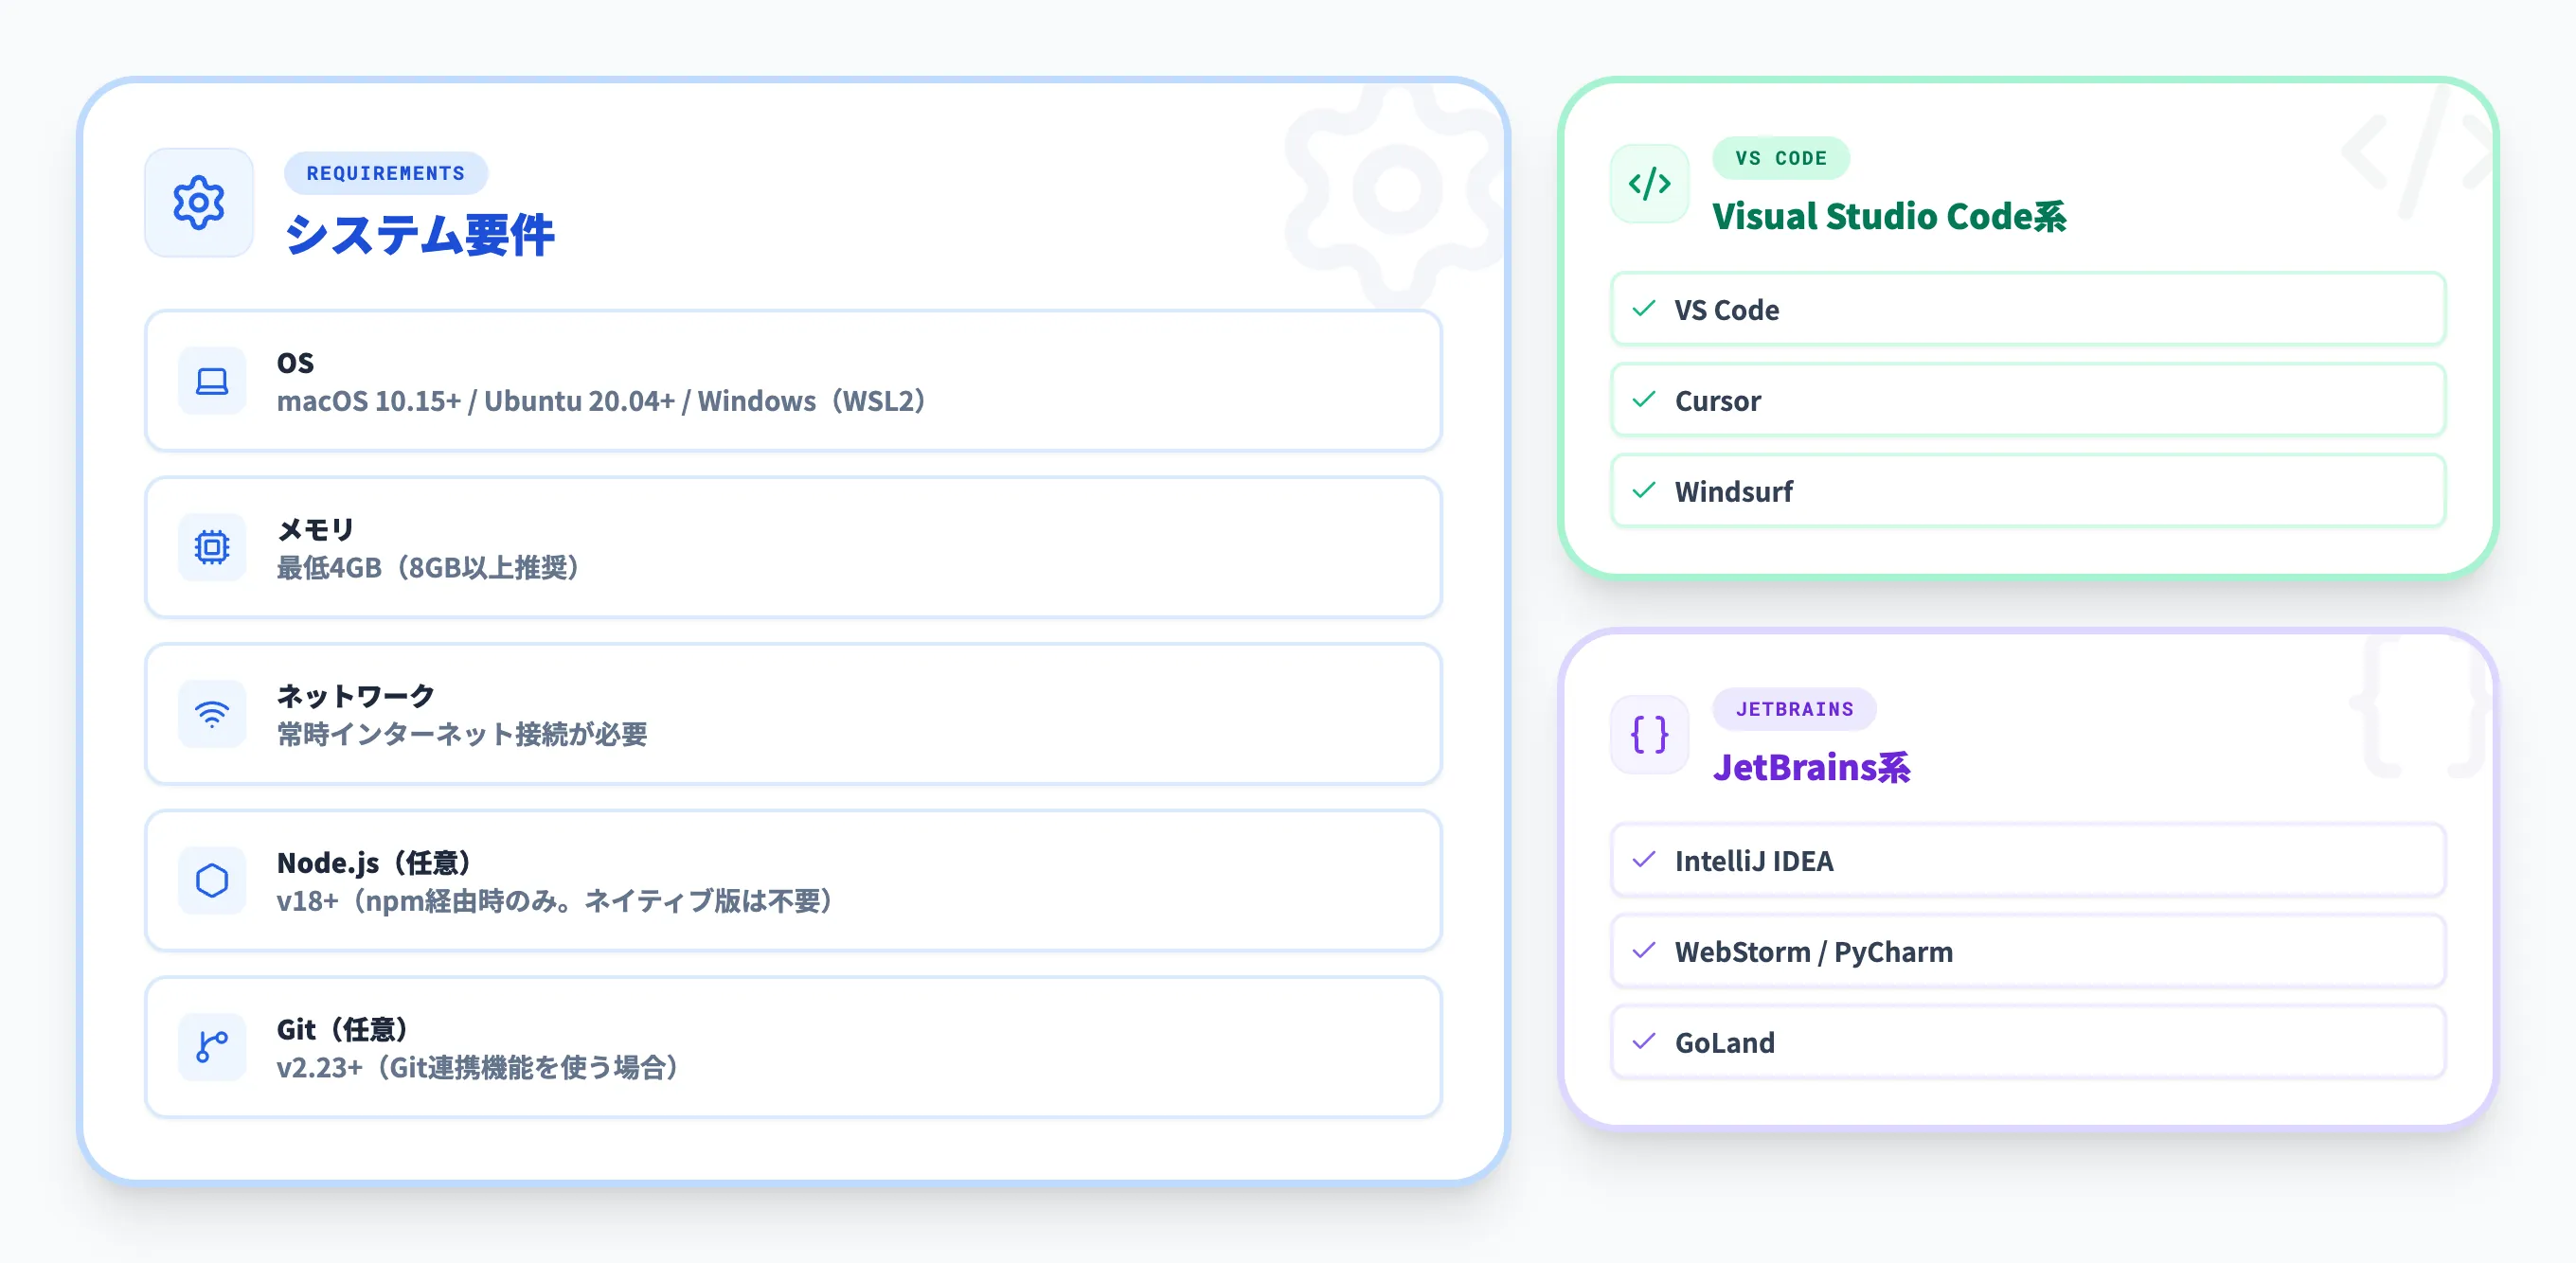This screenshot has width=2576, height=1263.
Task: Click the checkmark next to Cursor
Action: tap(1644, 400)
